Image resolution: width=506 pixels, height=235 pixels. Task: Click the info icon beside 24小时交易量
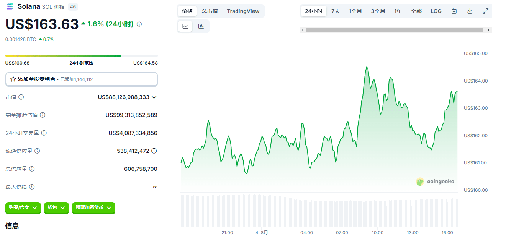[44, 133]
